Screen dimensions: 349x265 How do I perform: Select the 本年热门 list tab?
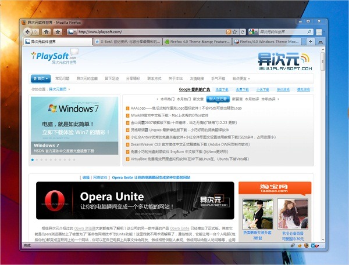[x=168, y=99]
